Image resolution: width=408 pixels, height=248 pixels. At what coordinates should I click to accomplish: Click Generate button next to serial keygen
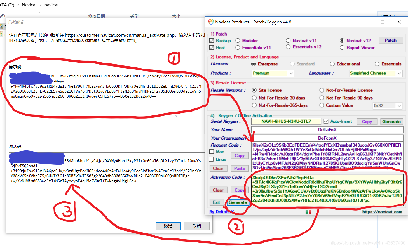click(x=391, y=122)
